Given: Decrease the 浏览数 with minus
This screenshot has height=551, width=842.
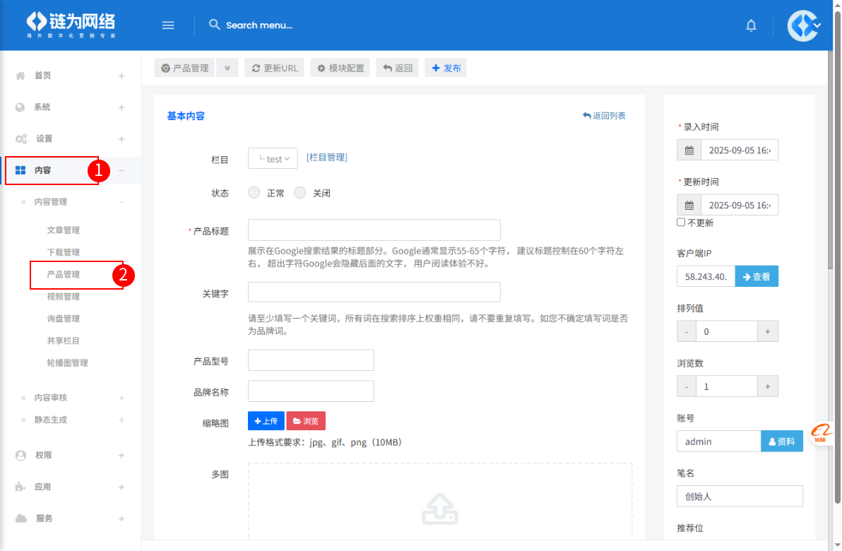Looking at the screenshot, I should point(687,386).
